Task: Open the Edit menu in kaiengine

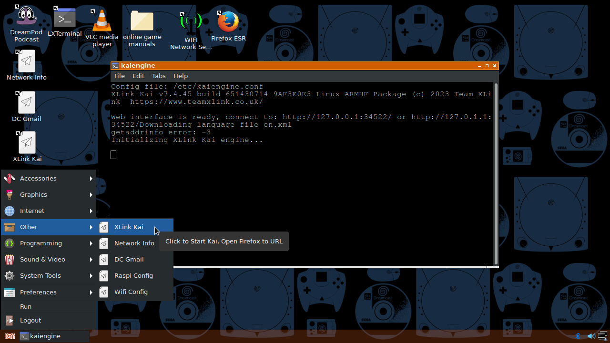Action: click(138, 76)
